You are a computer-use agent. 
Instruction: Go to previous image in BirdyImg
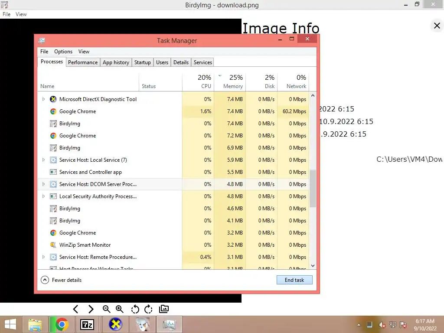coord(75,309)
